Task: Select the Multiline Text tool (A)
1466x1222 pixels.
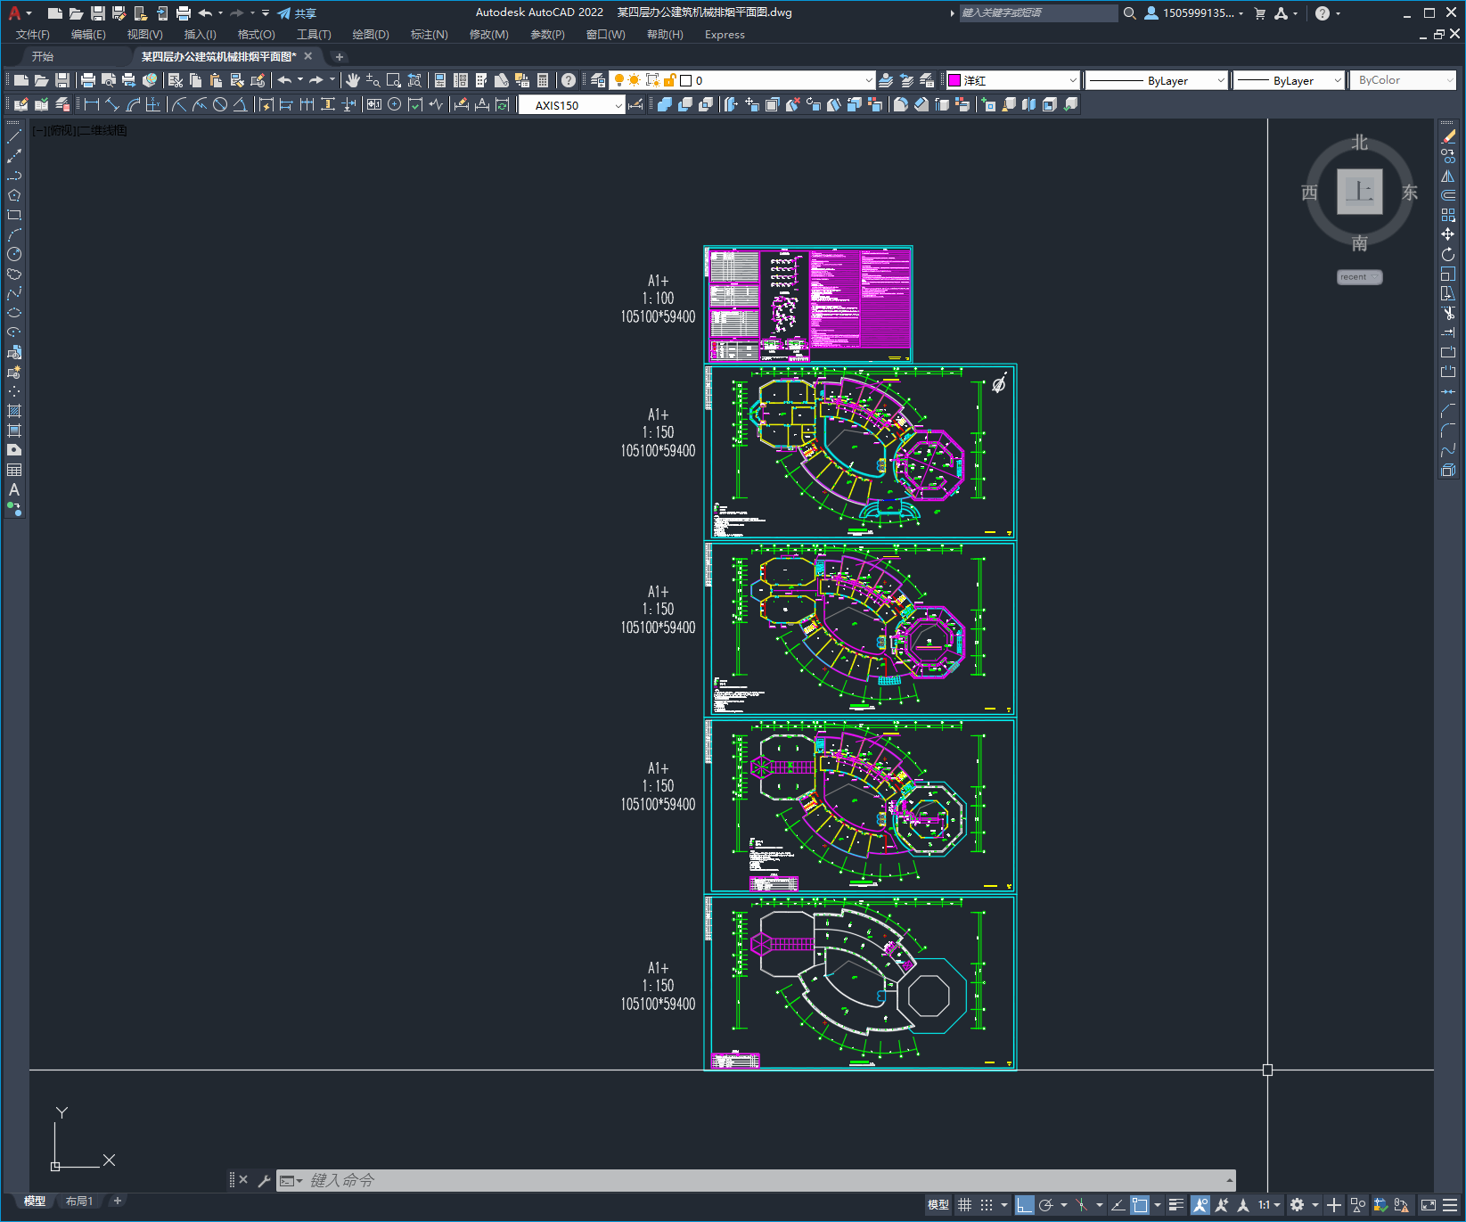Action: 14,489
